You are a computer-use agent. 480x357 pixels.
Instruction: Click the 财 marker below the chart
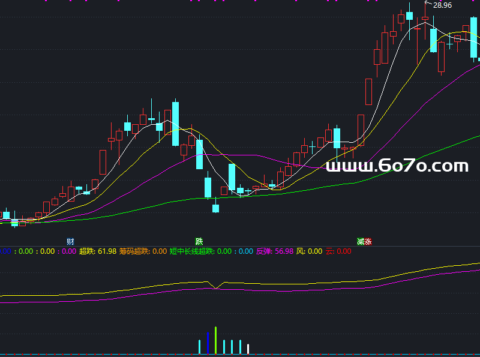click(70, 241)
